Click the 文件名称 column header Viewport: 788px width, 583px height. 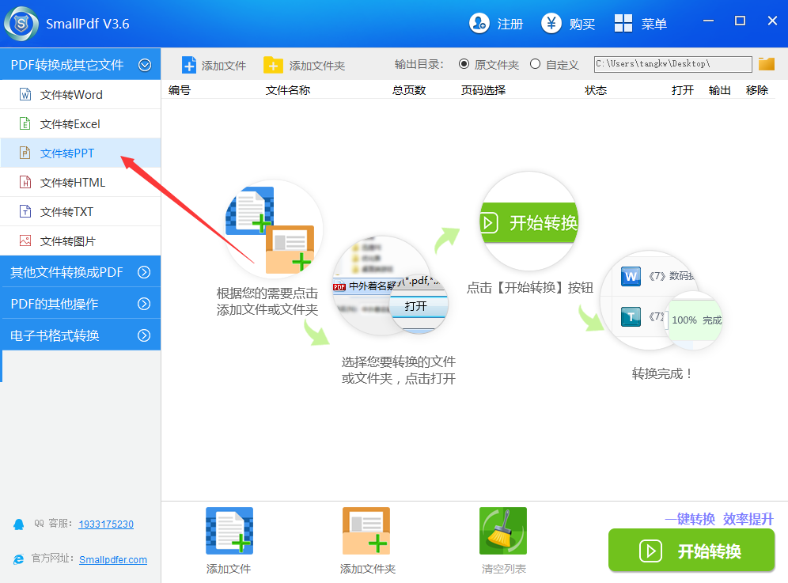(288, 90)
